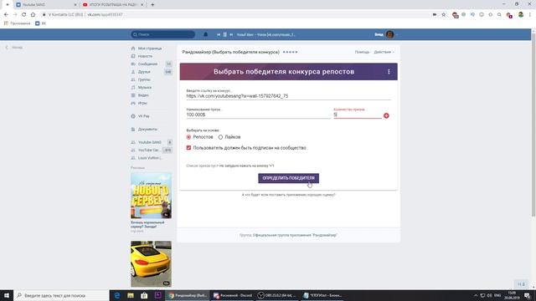This screenshot has width=536, height=301.
Task: Open a new browser tab
Action: pyautogui.click(x=152, y=5)
